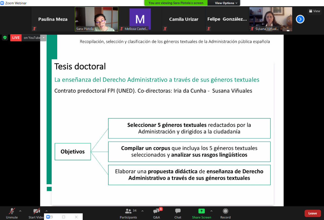Image resolution: width=324 pixels, height=220 pixels.
Task: Show next participants with blue arrow
Action: [300, 19]
